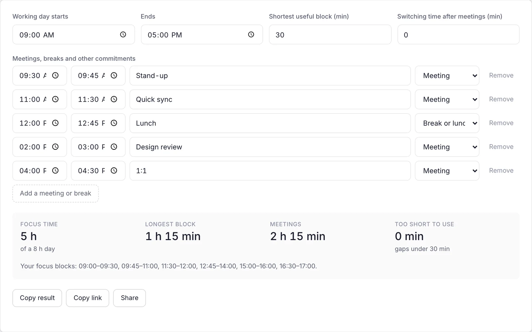Viewport: 532px width, 332px height.
Task: Click clock icon on 1:1 start time
Action: pyautogui.click(x=56, y=171)
